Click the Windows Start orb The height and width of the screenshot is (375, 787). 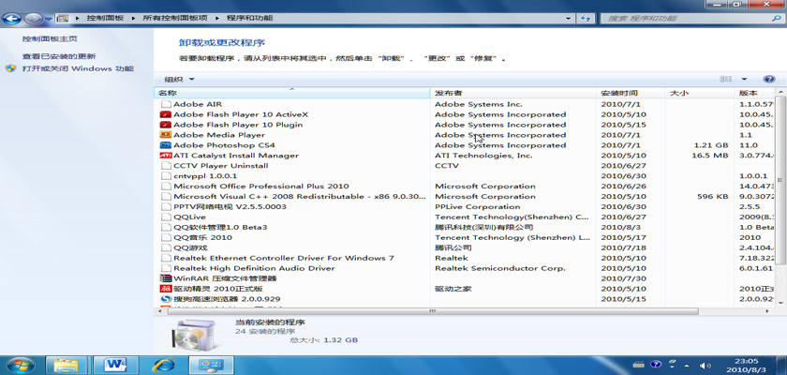click(21, 364)
